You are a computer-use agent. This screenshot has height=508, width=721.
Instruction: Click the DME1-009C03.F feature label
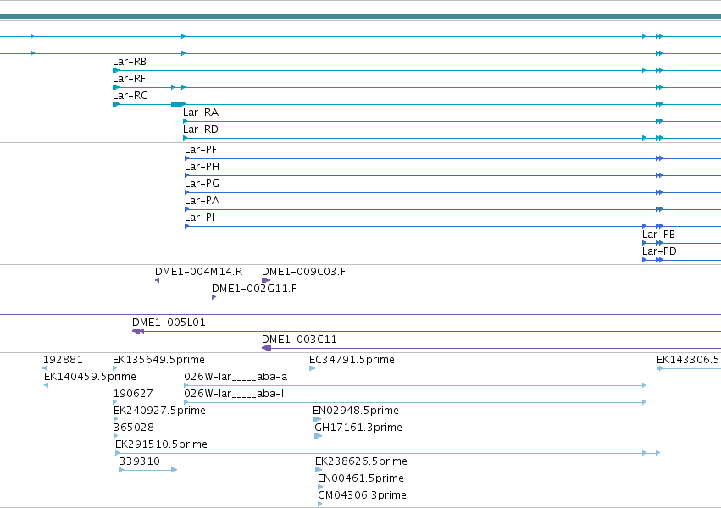(x=303, y=272)
